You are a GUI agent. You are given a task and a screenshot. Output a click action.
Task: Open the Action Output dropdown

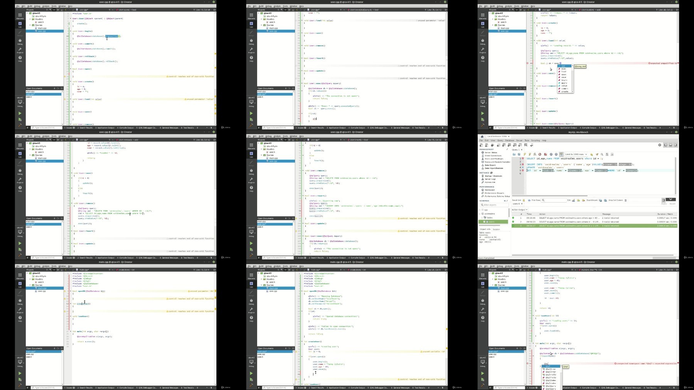519,210
